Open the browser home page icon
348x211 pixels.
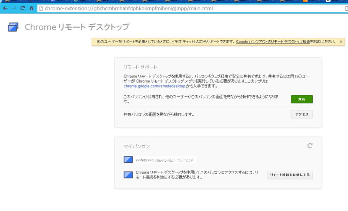(31, 8)
